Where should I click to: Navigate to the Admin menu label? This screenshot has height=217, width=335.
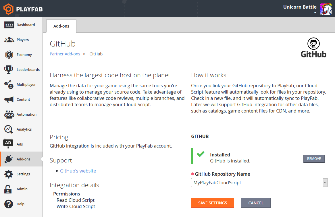[22, 189]
